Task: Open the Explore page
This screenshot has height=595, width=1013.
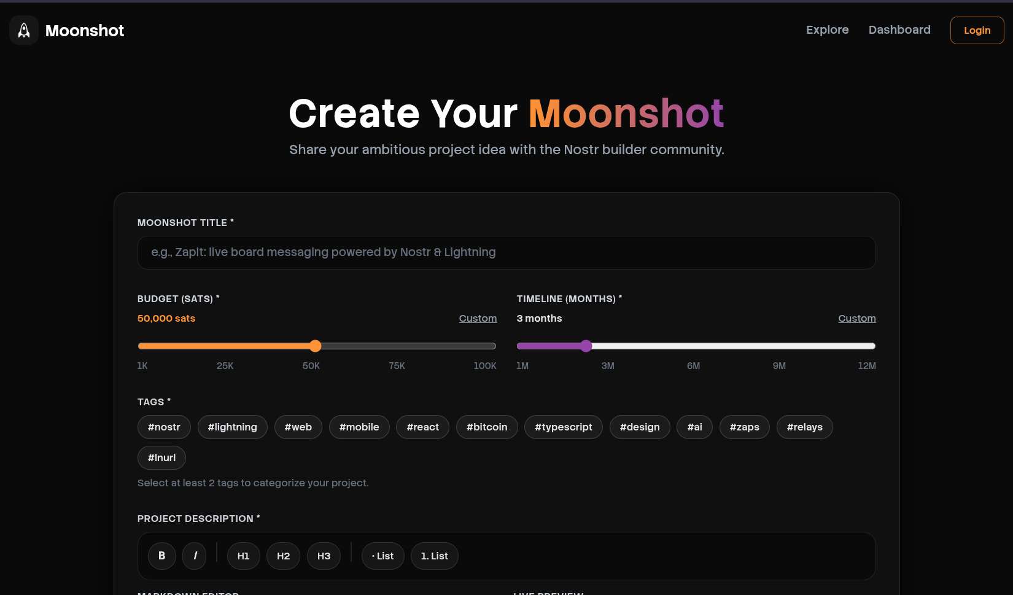Action: click(827, 30)
